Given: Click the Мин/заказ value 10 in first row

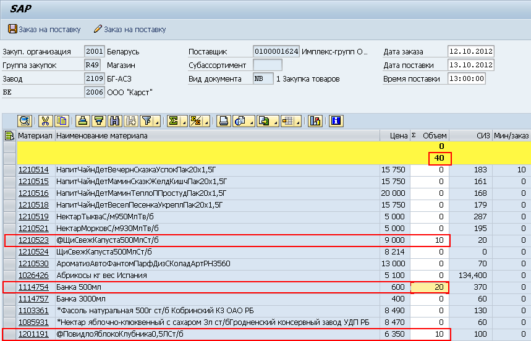Looking at the screenshot, I should [x=522, y=170].
